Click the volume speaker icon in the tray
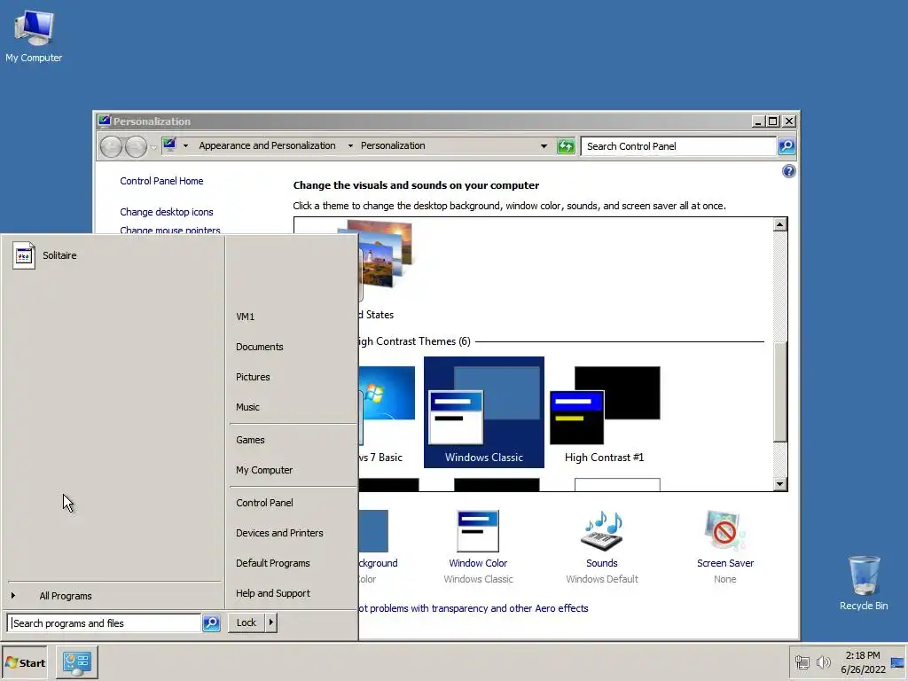This screenshot has width=908, height=681. click(x=824, y=661)
